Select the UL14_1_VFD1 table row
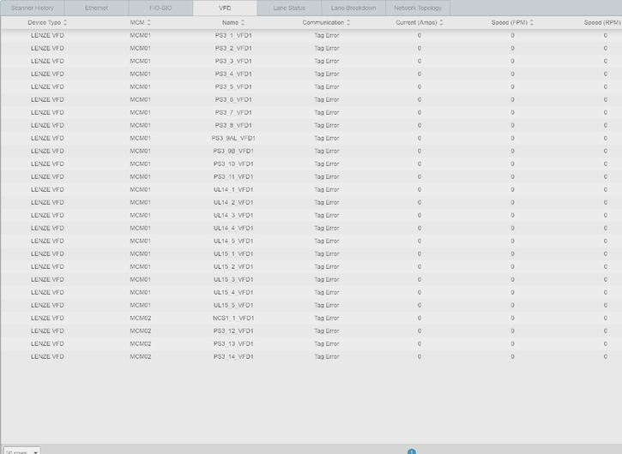The height and width of the screenshot is (454, 622). pyautogui.click(x=232, y=189)
